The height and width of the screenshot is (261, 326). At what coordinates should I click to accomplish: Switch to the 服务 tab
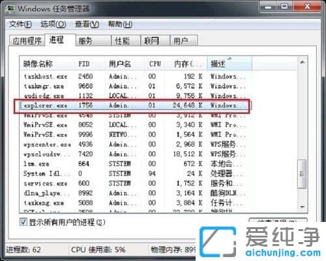[x=93, y=40]
